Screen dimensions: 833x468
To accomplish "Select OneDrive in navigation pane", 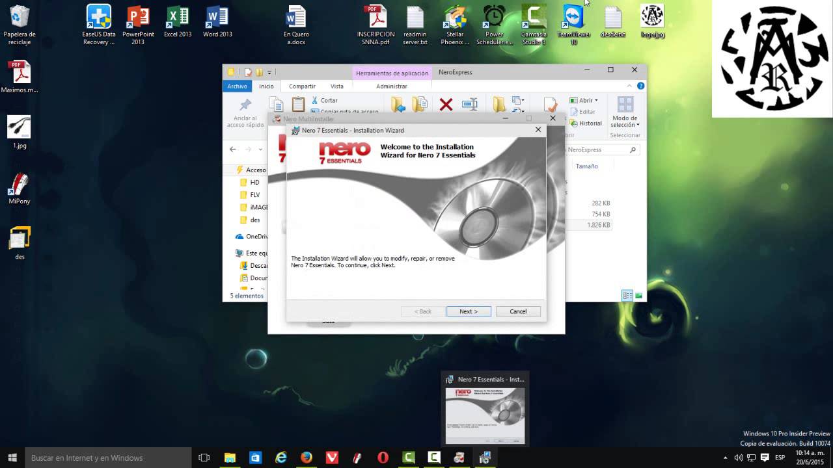I will click(252, 237).
